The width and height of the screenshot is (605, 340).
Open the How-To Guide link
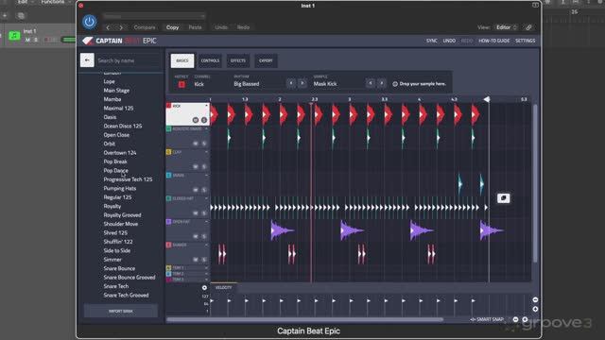coord(493,41)
